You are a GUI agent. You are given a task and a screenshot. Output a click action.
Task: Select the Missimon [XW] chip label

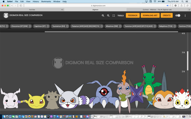point(112,26)
